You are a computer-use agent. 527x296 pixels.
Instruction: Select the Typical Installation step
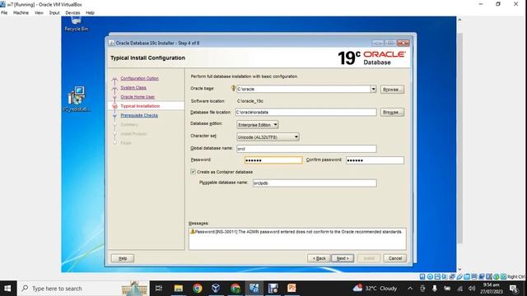140,106
